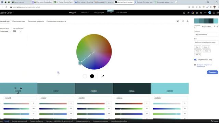Switch to the Coolors browser tab
Screen dimensions: 219x123
144,2
